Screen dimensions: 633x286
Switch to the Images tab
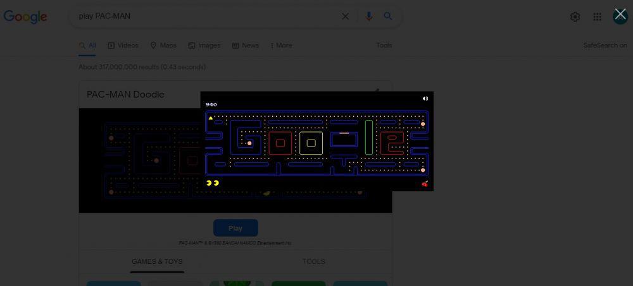pyautogui.click(x=204, y=45)
